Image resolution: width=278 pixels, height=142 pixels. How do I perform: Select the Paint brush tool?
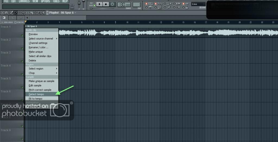point(15,13)
